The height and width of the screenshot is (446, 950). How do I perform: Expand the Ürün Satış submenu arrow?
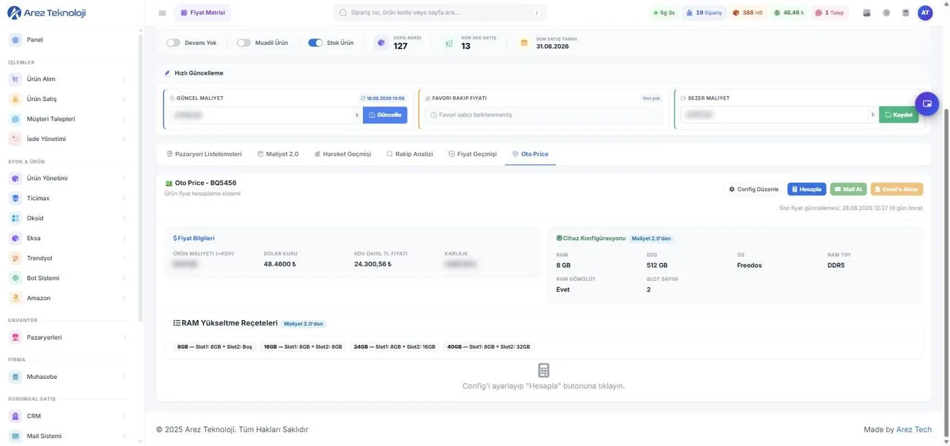[124, 99]
